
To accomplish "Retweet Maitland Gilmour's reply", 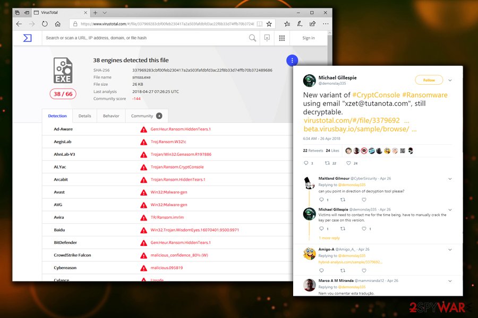I will [x=343, y=200].
